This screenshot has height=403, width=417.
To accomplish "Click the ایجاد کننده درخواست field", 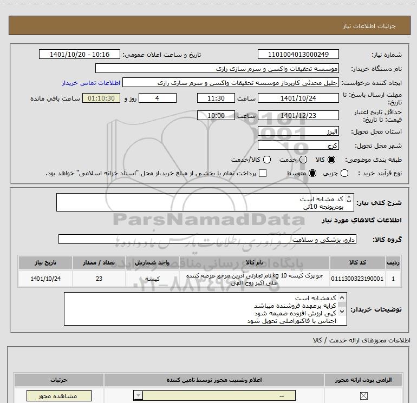I will tap(231, 83).
